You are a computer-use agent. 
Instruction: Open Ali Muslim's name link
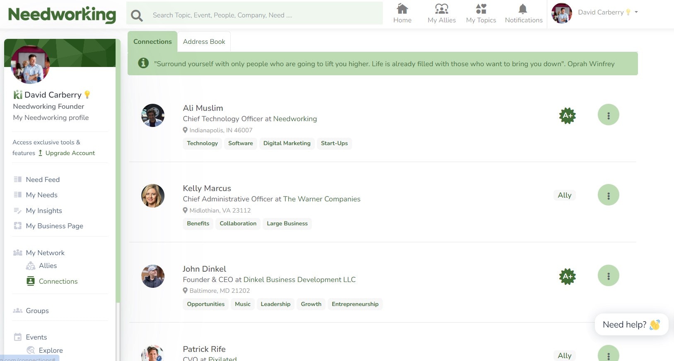203,108
